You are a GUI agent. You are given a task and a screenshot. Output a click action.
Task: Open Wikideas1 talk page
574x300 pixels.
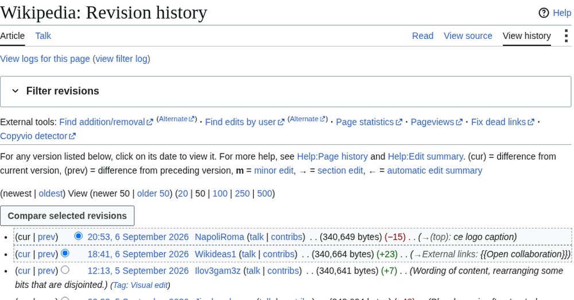[x=249, y=254]
